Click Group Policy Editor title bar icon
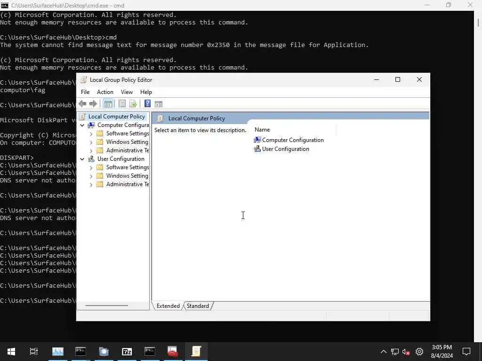The height and width of the screenshot is (361, 482). 83,80
